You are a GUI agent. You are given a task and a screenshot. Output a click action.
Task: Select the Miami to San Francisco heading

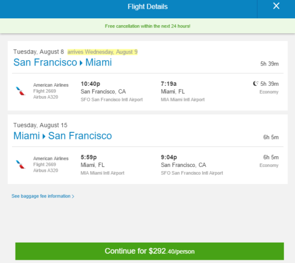point(62,136)
